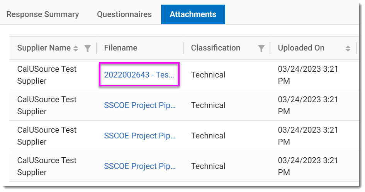Select the Technical cell in first row
Viewport: 365px width, 192px height.
tap(208, 75)
